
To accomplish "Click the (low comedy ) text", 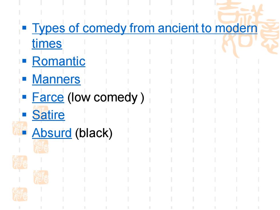I will click(106, 97).
